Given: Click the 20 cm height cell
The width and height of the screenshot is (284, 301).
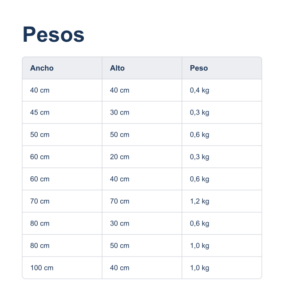Looking at the screenshot, I should (142, 157).
